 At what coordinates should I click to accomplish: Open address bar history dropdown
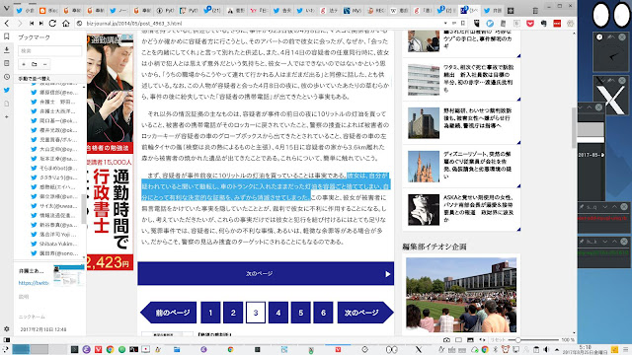click(x=445, y=24)
